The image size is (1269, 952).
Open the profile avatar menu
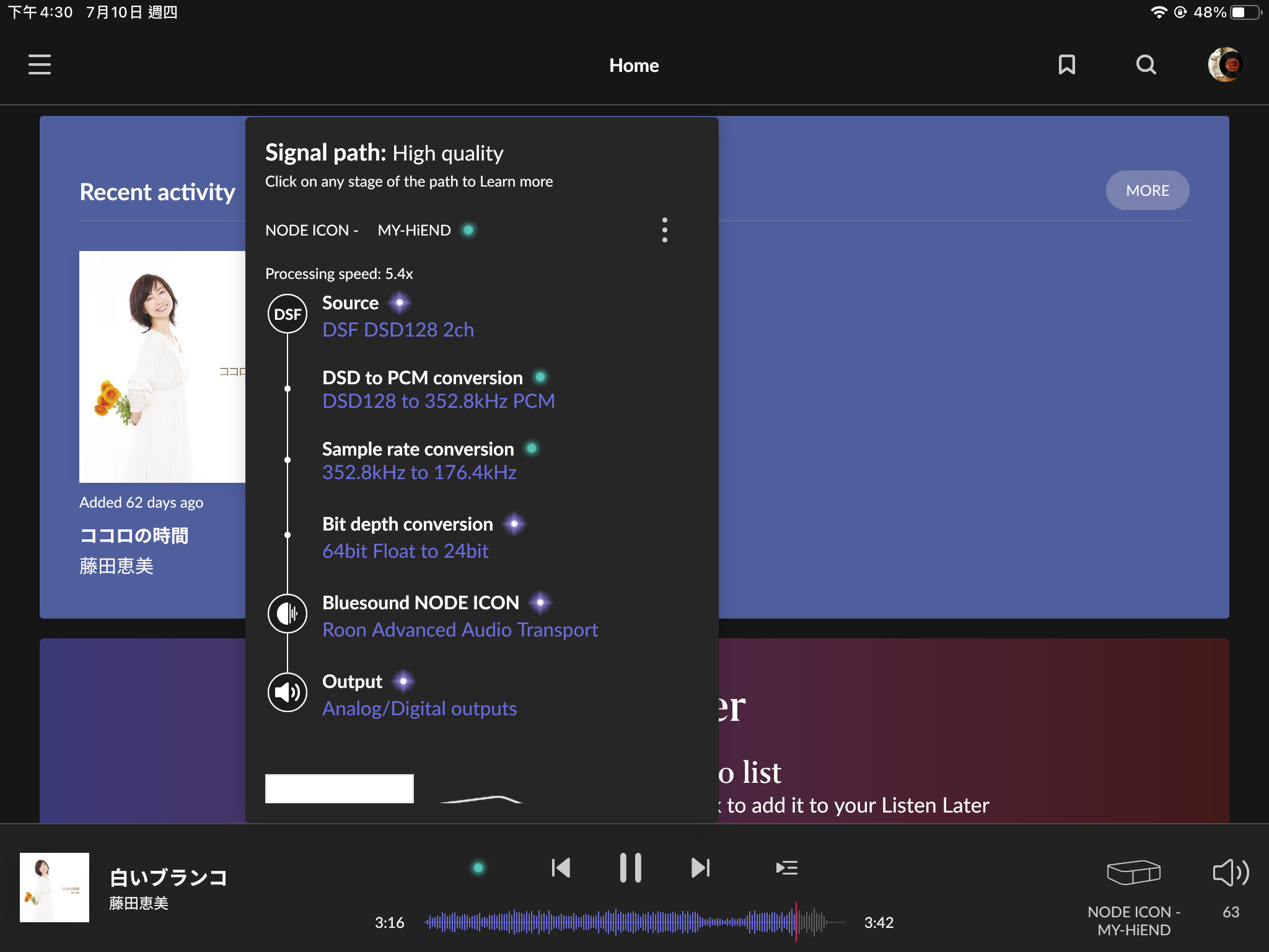(1225, 64)
